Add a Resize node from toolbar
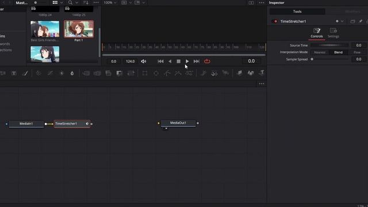The height and width of the screenshot is (207, 368). coord(120,73)
